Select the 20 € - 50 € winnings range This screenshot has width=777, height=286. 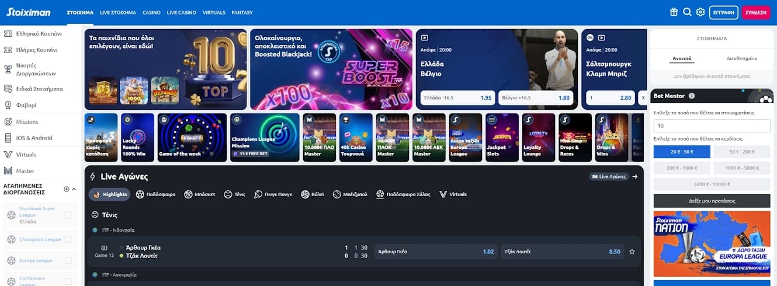tap(682, 152)
